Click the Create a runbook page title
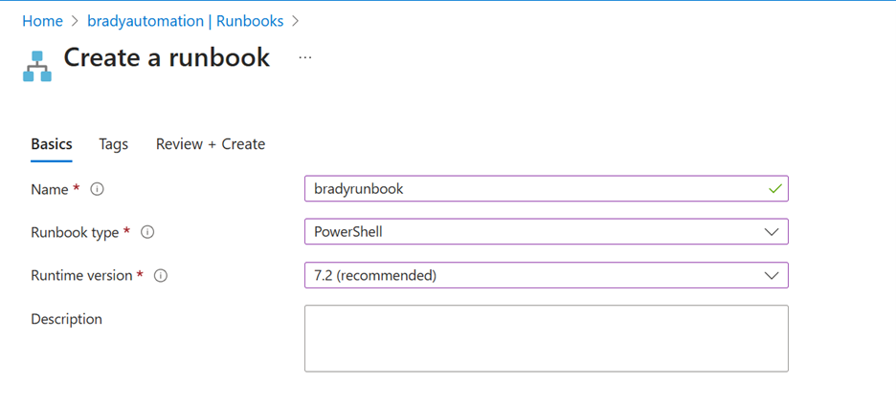This screenshot has height=404, width=896. click(167, 57)
